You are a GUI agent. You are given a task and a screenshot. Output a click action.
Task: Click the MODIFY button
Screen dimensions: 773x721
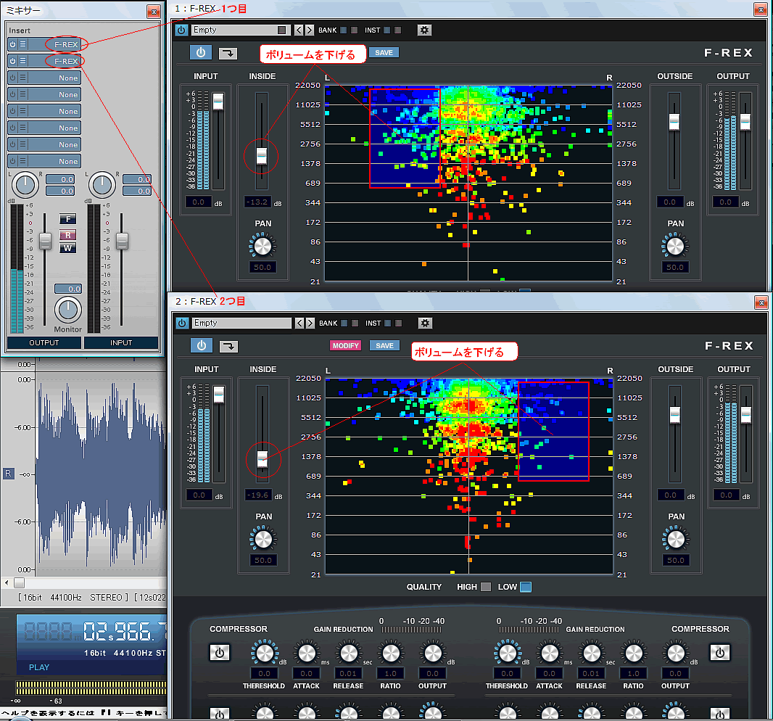point(345,345)
